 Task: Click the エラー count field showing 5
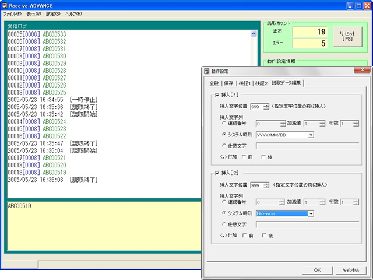coord(309,43)
